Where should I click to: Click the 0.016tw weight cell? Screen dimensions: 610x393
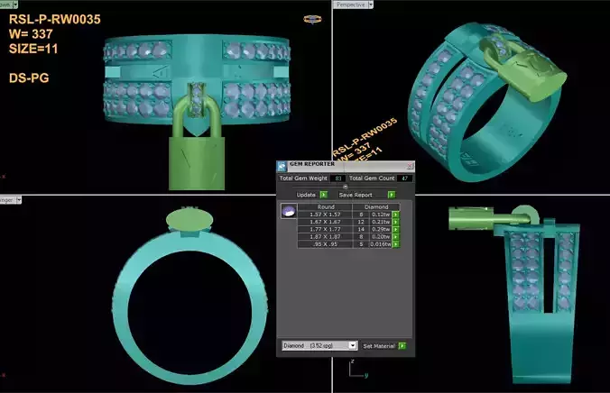[381, 244]
